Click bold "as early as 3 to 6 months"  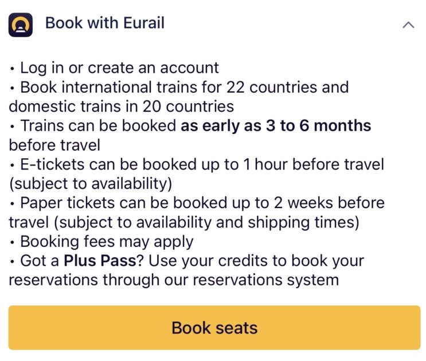pyautogui.click(x=276, y=125)
